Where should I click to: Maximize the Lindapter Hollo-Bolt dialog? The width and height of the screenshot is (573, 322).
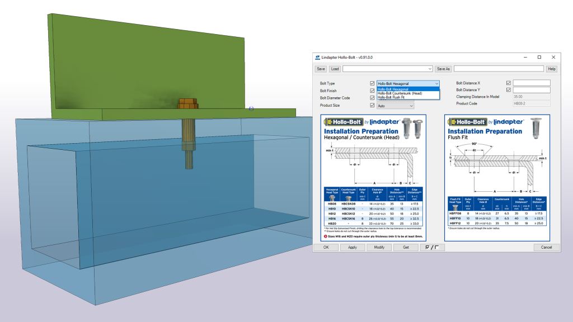pos(539,57)
